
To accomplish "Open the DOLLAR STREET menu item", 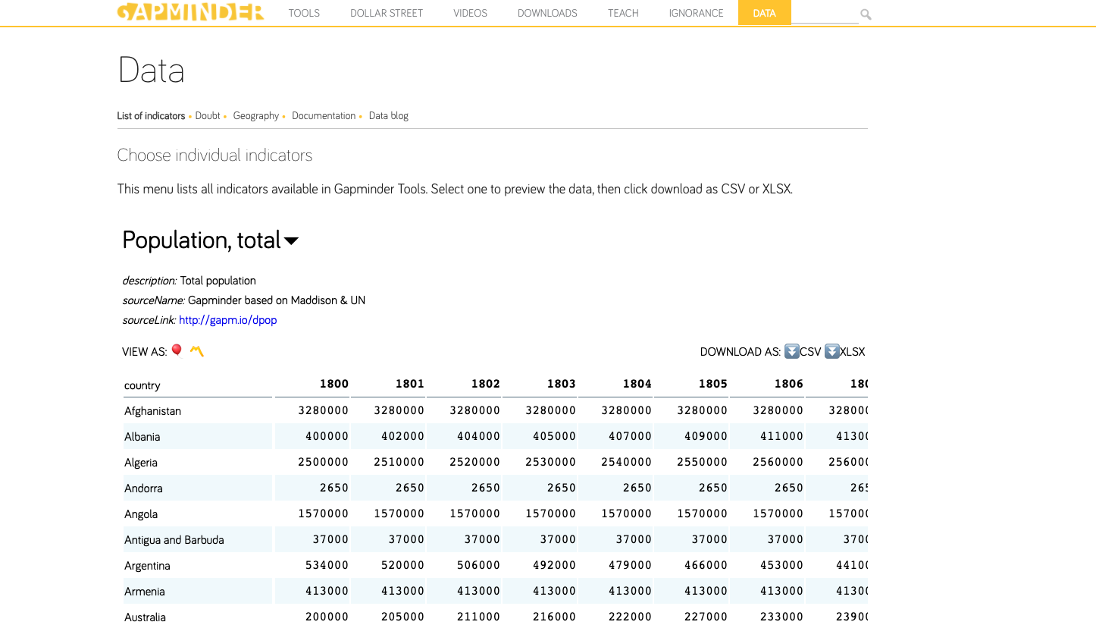I will pyautogui.click(x=387, y=13).
